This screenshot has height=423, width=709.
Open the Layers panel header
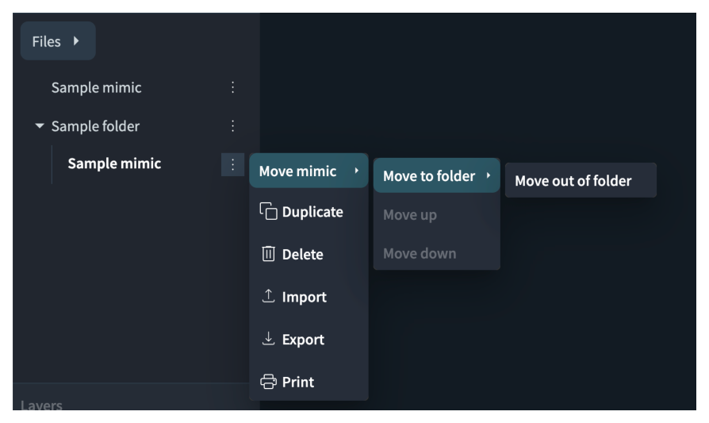(41, 406)
